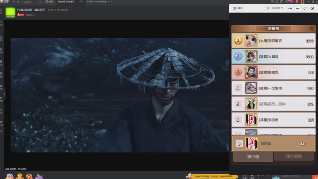Viewport: 318px width, 179px height.
Task: Click the 22.3万 popularity counter
Action: point(52,10)
